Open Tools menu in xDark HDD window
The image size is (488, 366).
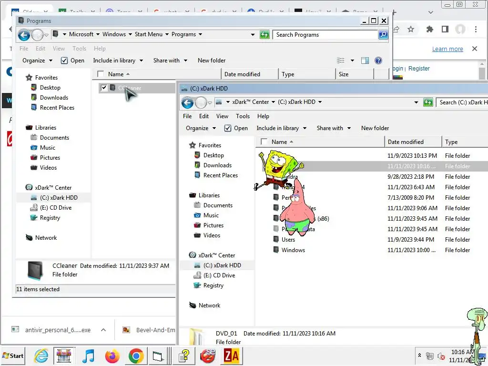point(243,116)
